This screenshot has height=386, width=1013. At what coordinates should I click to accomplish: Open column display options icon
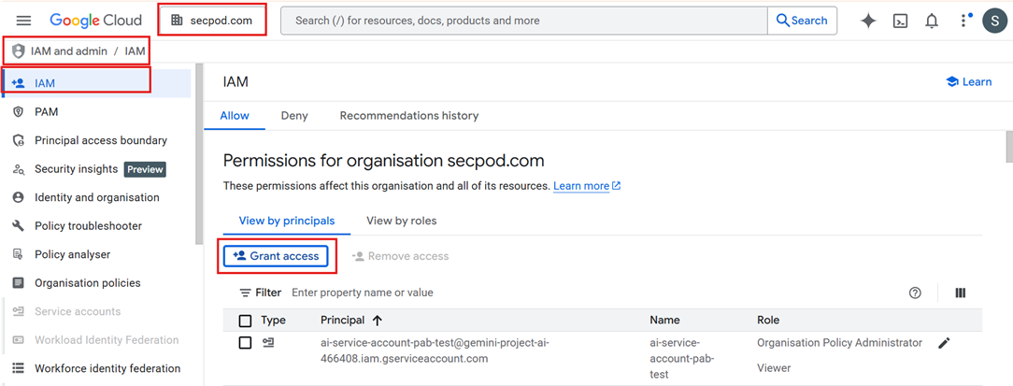pyautogui.click(x=961, y=293)
